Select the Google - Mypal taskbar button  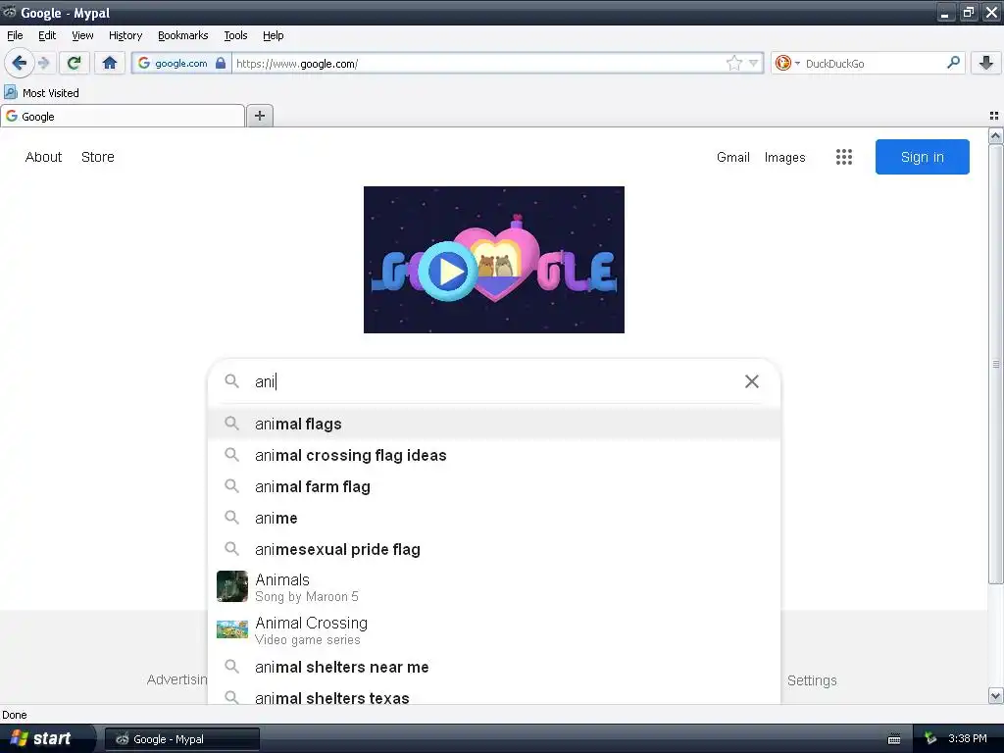click(x=181, y=739)
